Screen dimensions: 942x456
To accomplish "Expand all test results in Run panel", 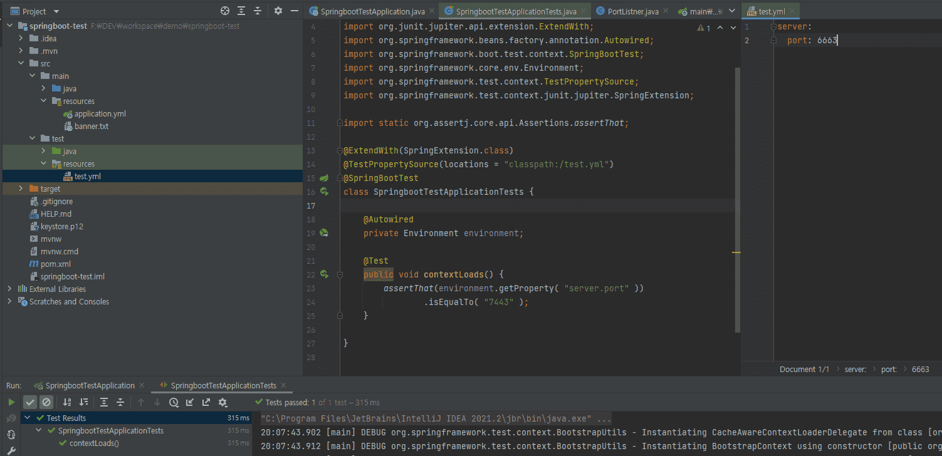I will [x=104, y=402].
